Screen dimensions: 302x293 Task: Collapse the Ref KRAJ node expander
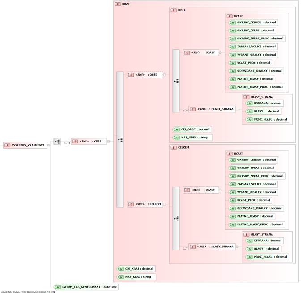[x=108, y=142]
